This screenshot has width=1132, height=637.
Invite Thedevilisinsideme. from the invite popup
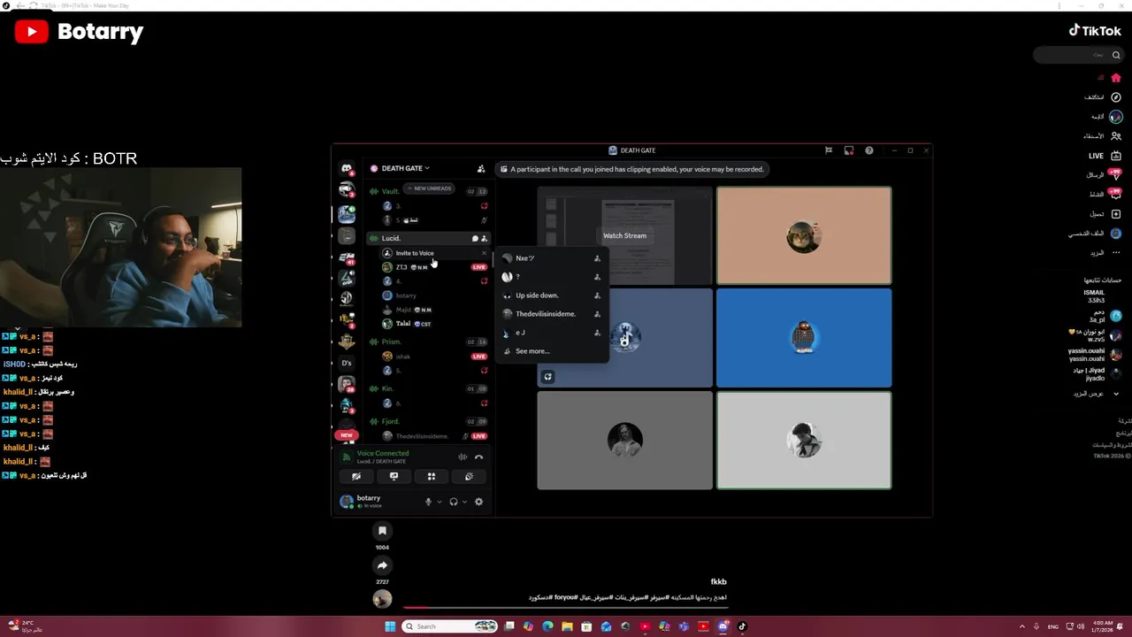(x=552, y=314)
